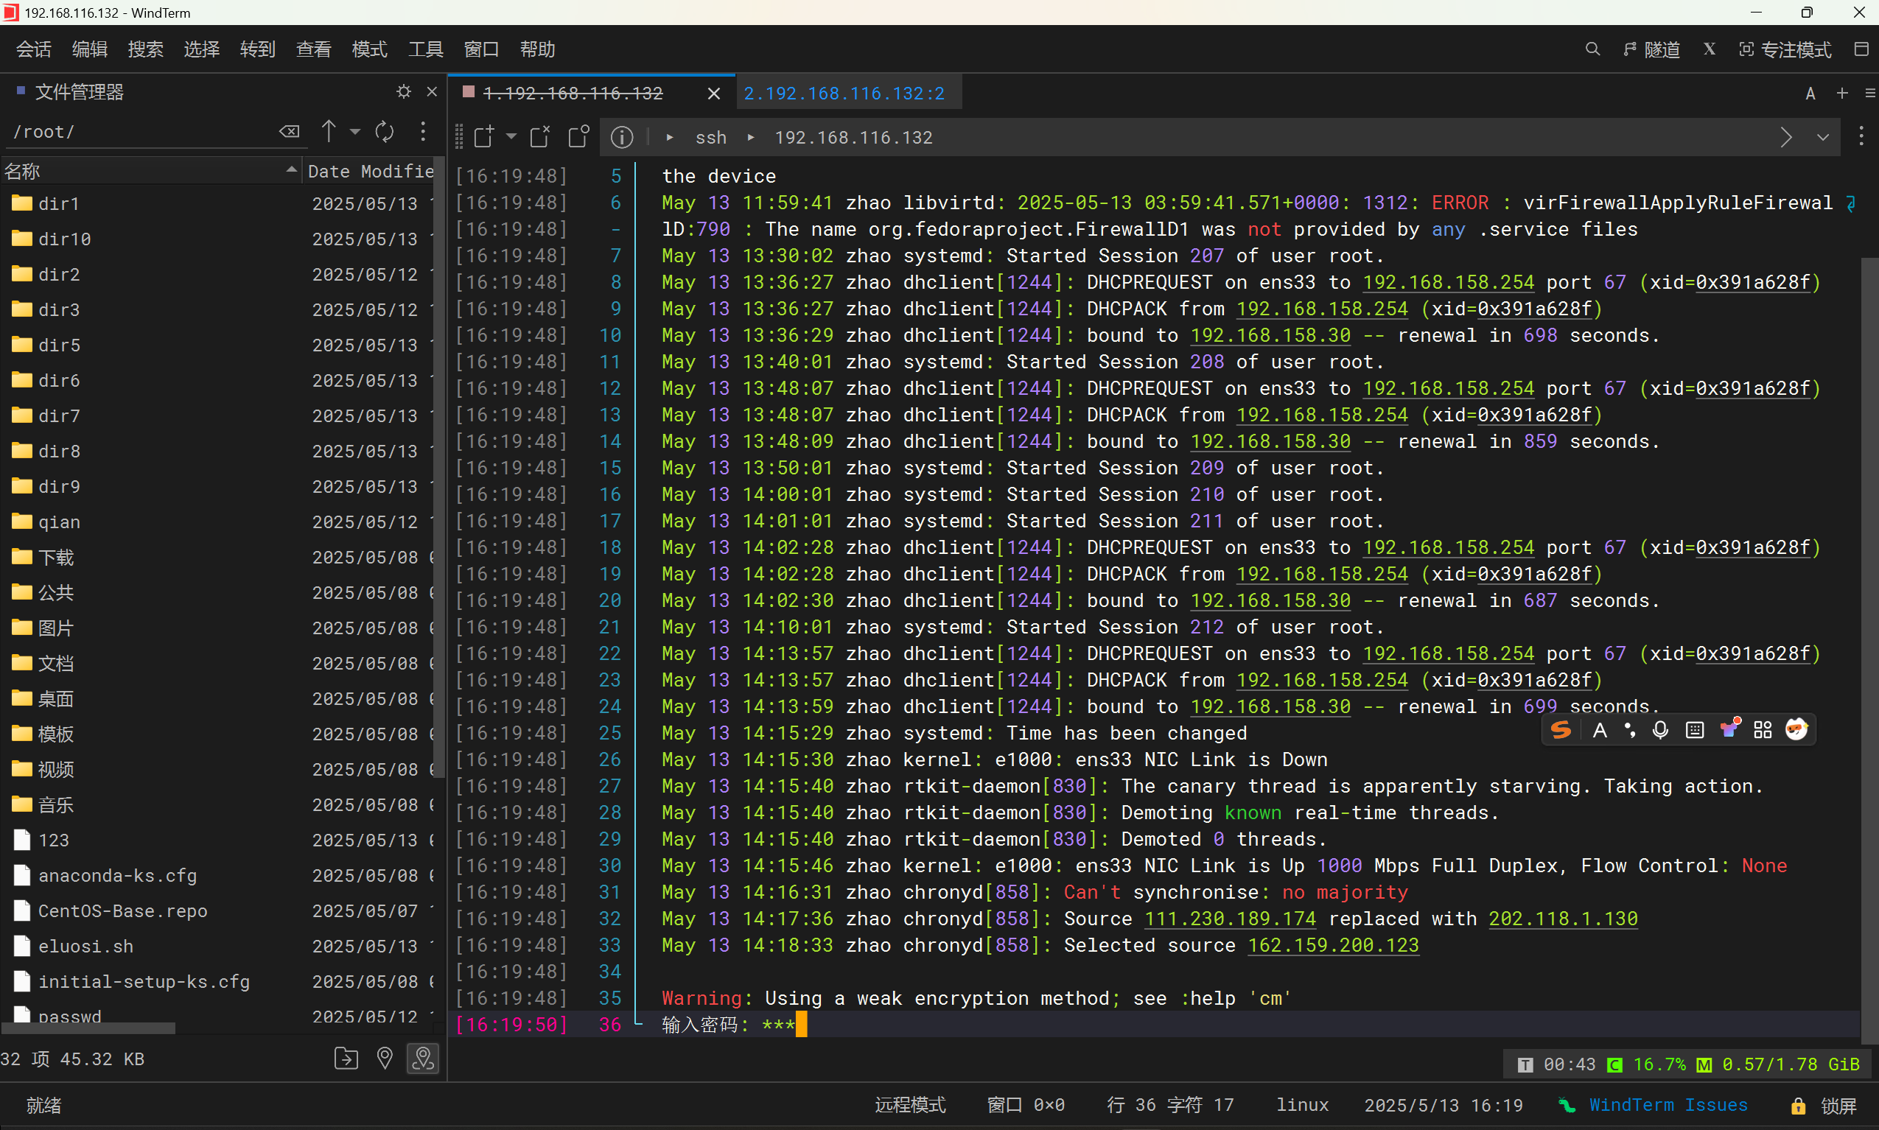Open dropdown next to parent directory arrow
This screenshot has height=1130, width=1879.
pos(355,132)
